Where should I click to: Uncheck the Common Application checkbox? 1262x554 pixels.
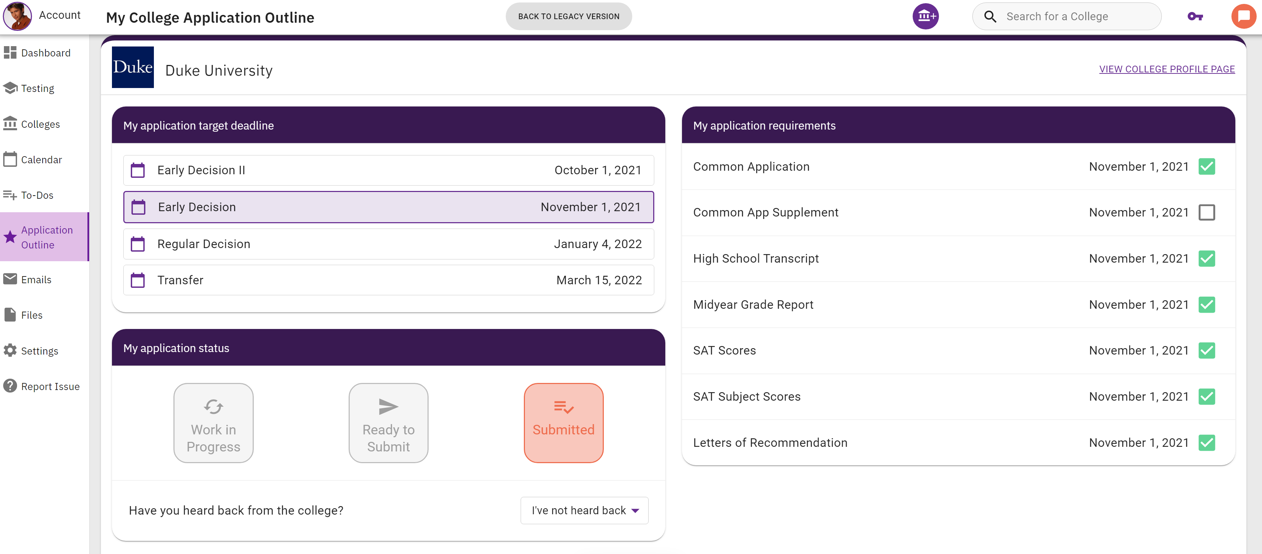(1207, 166)
